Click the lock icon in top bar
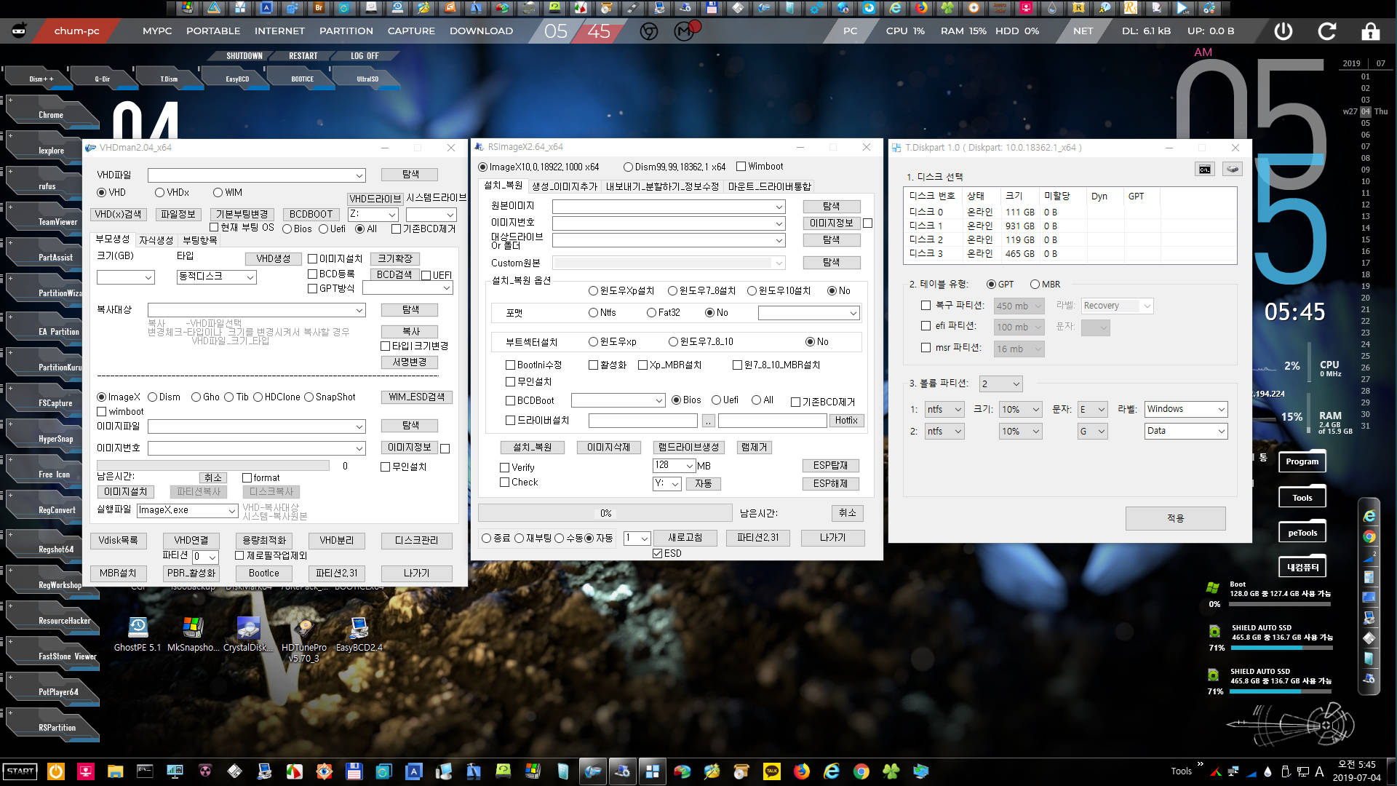 click(1371, 31)
